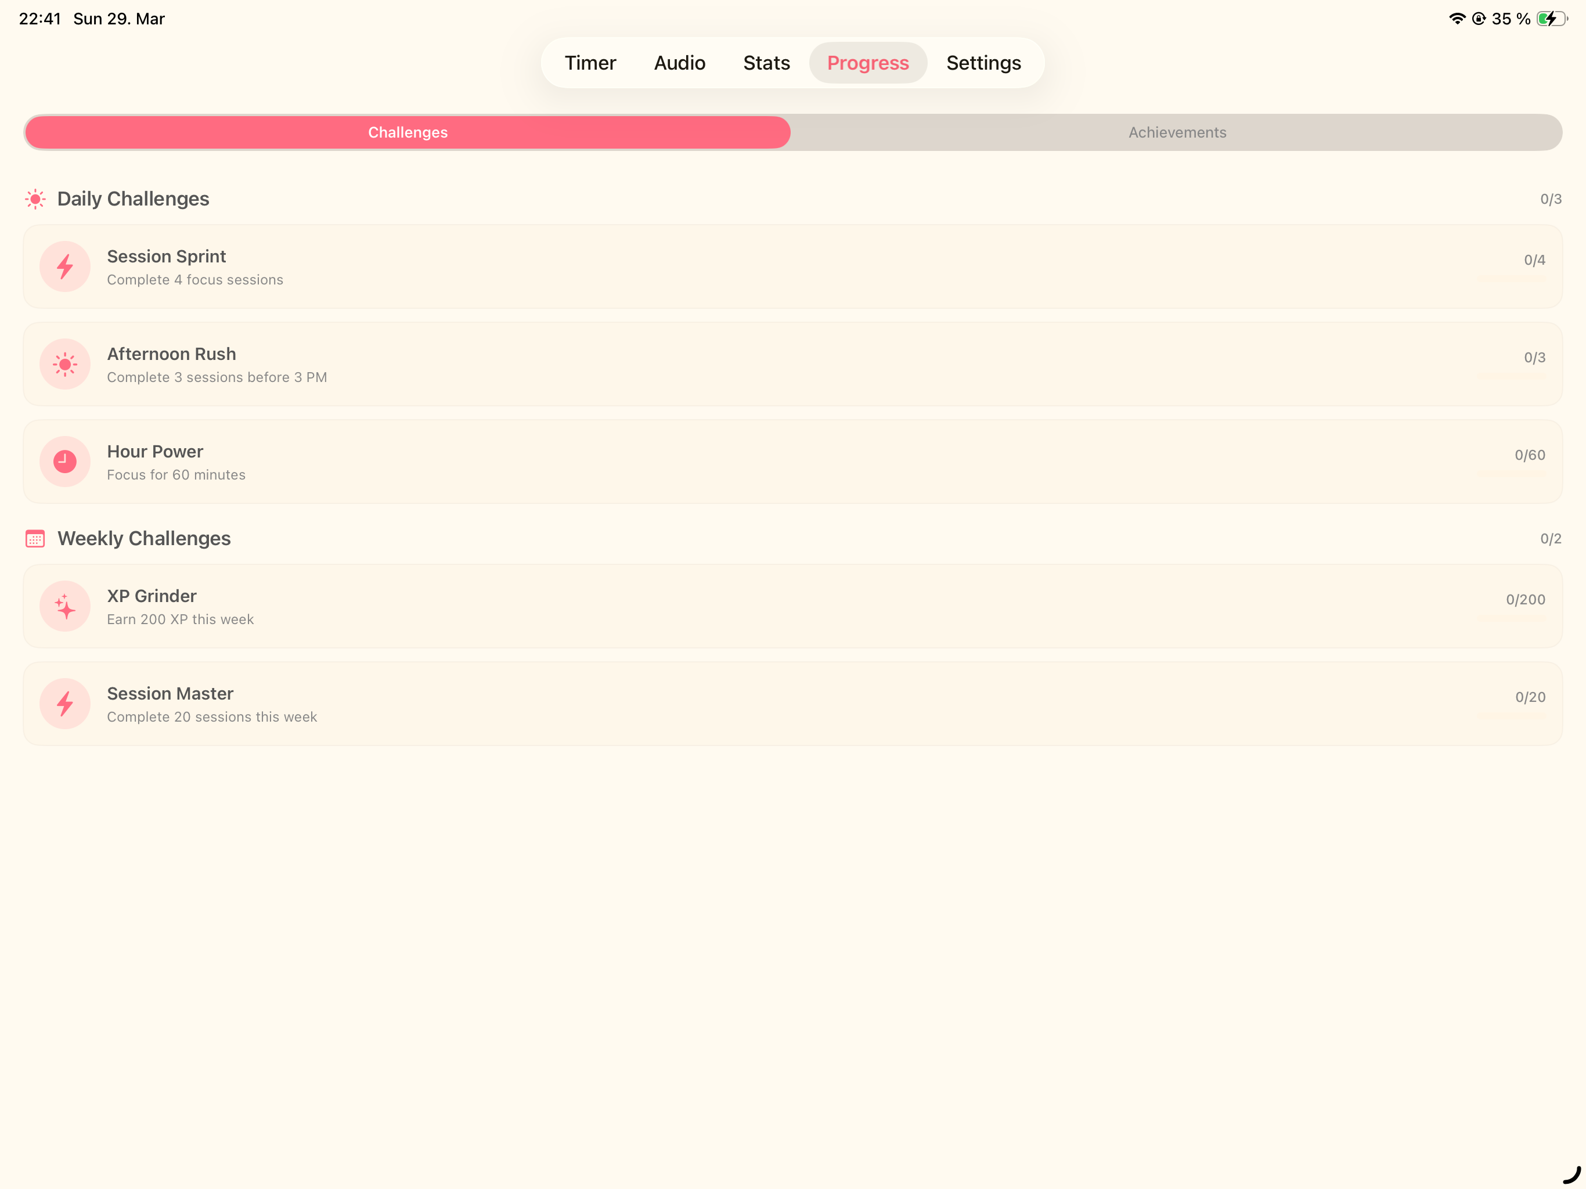Tap the 22:41 clock in status bar

[x=40, y=19]
